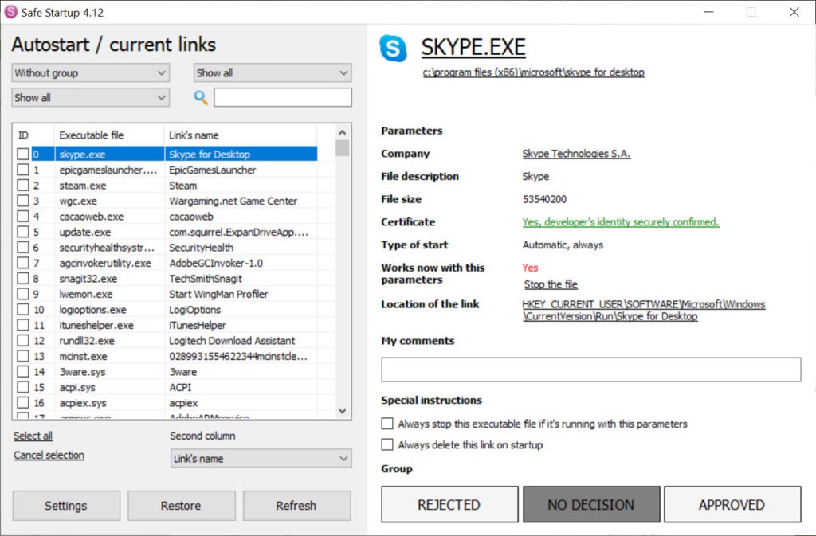Select the Wargaming.net Game Center entry
The image size is (816, 536).
coord(233,201)
